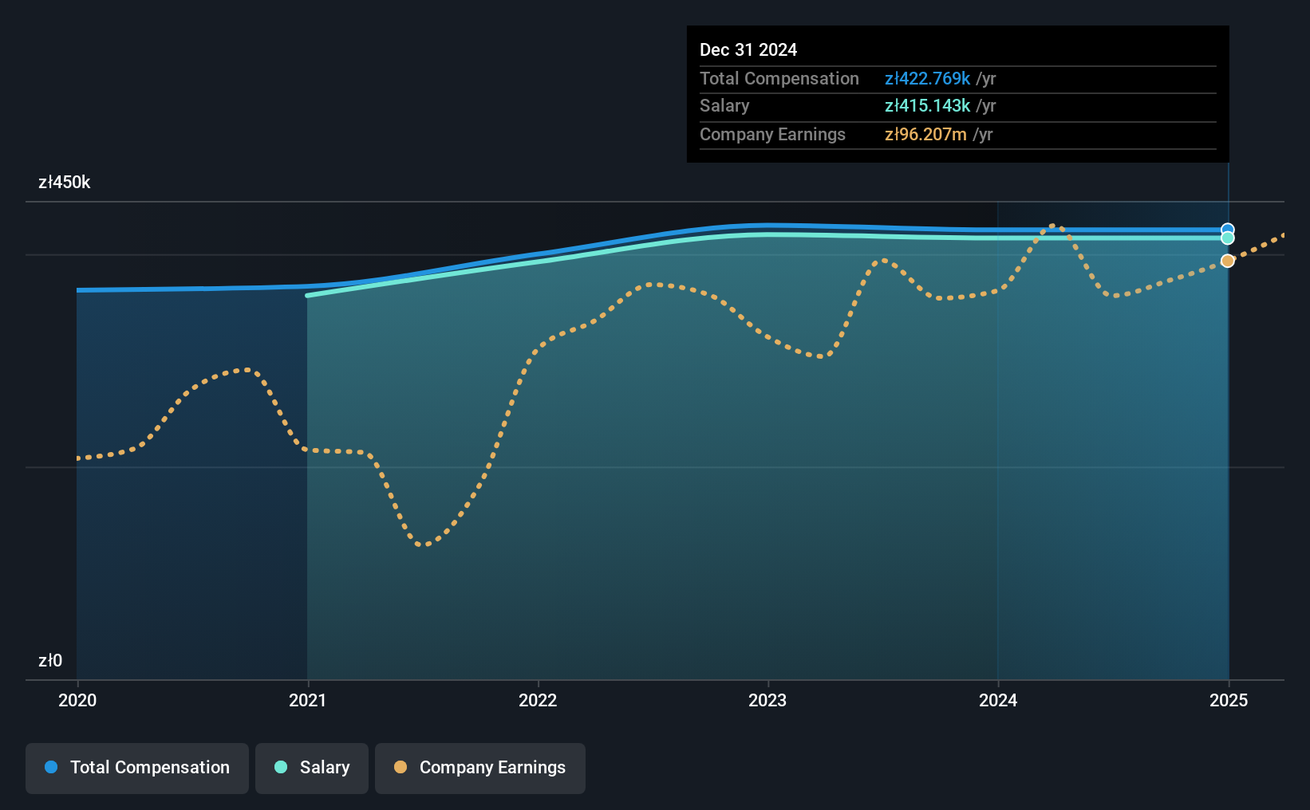The height and width of the screenshot is (810, 1310).
Task: Click the orange Company Earnings data point marker
Action: 1228,261
